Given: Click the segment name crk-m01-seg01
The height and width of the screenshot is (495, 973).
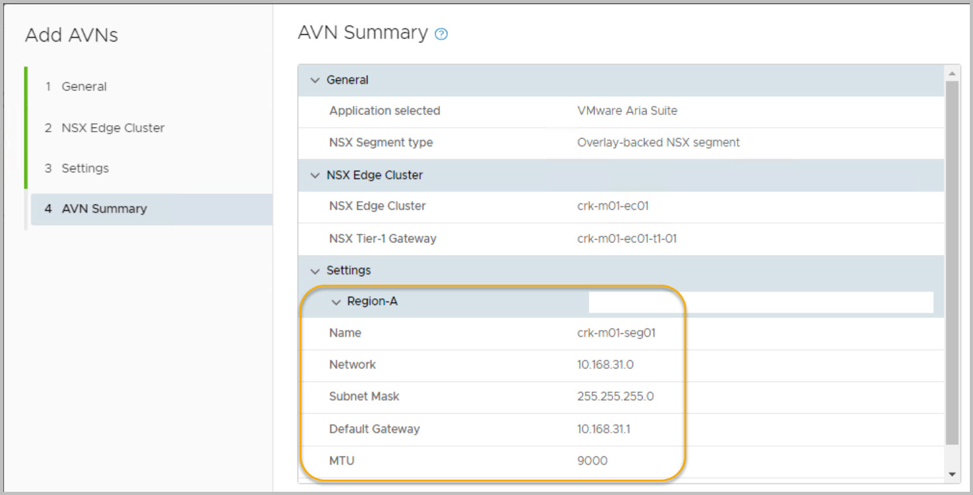Looking at the screenshot, I should pos(616,333).
